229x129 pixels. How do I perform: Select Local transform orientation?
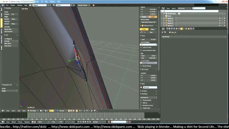click(x=153, y=17)
